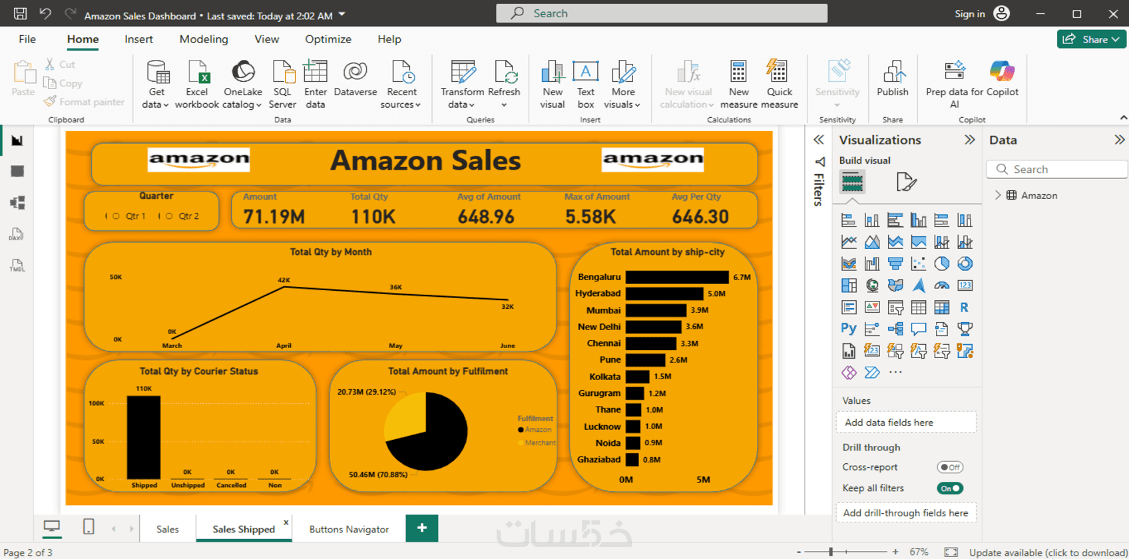Select the Treemap visual
Viewport: 1129px width, 559px height.
(x=849, y=285)
